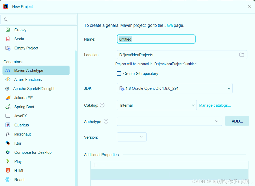255x186 pixels.
Task: Open the JDK dropdown
Action: click(175, 88)
